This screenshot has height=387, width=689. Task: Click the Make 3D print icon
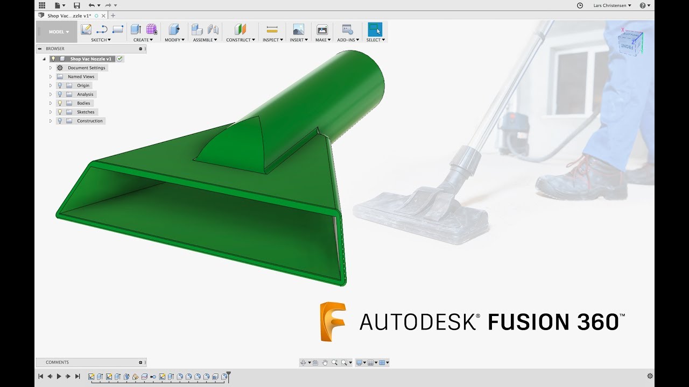[x=322, y=30]
